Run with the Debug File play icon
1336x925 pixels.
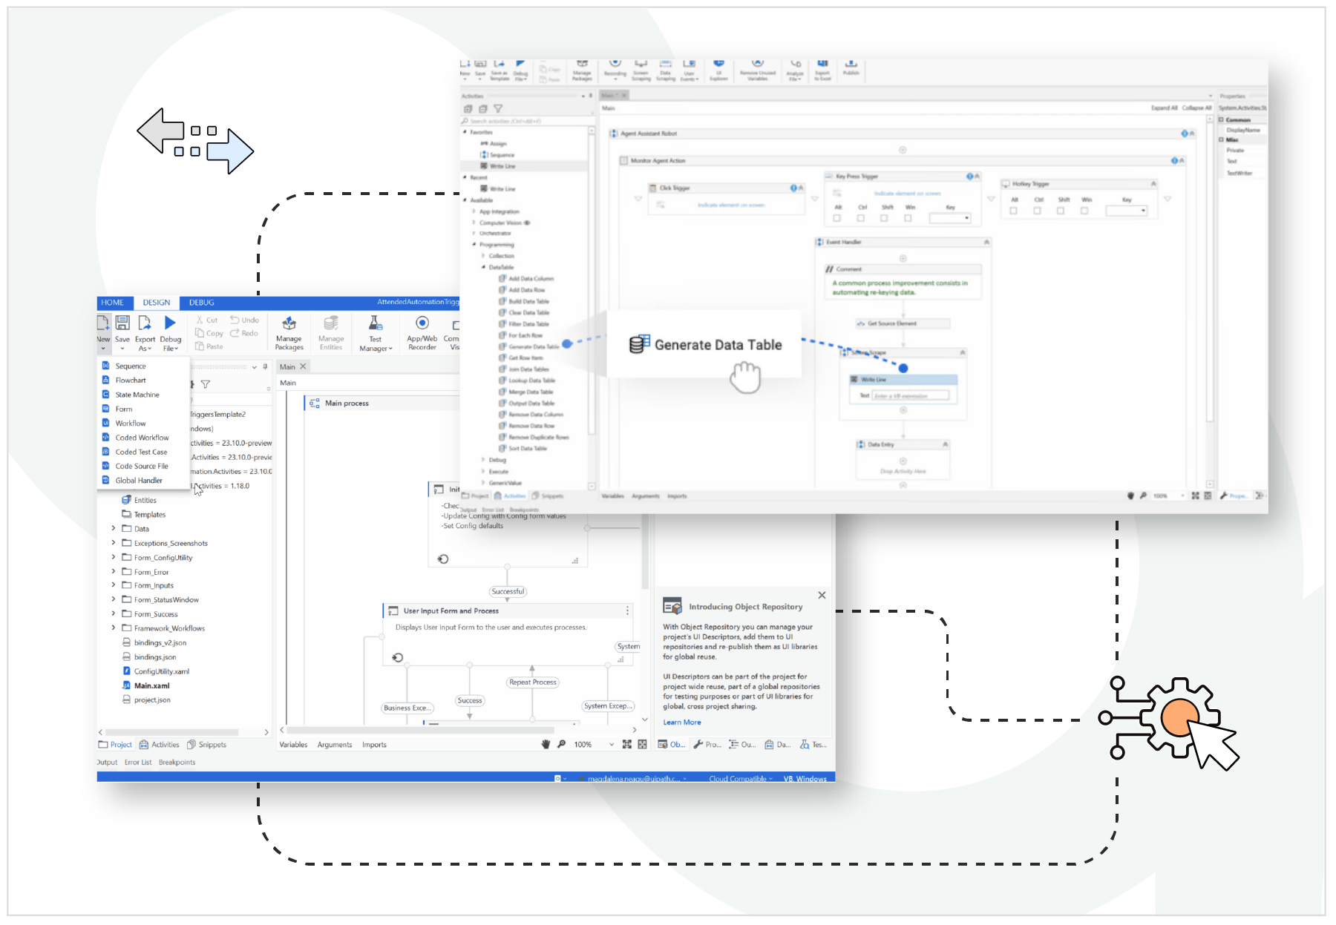coord(170,323)
